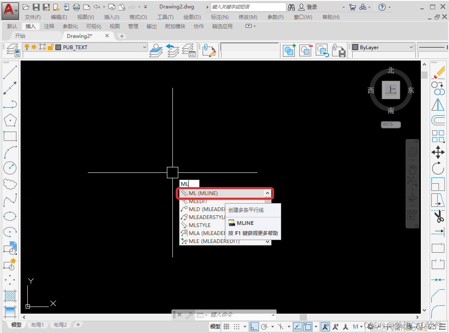Open the ByLayer color dropdown
Screen dimensions: 449x333
point(412,47)
